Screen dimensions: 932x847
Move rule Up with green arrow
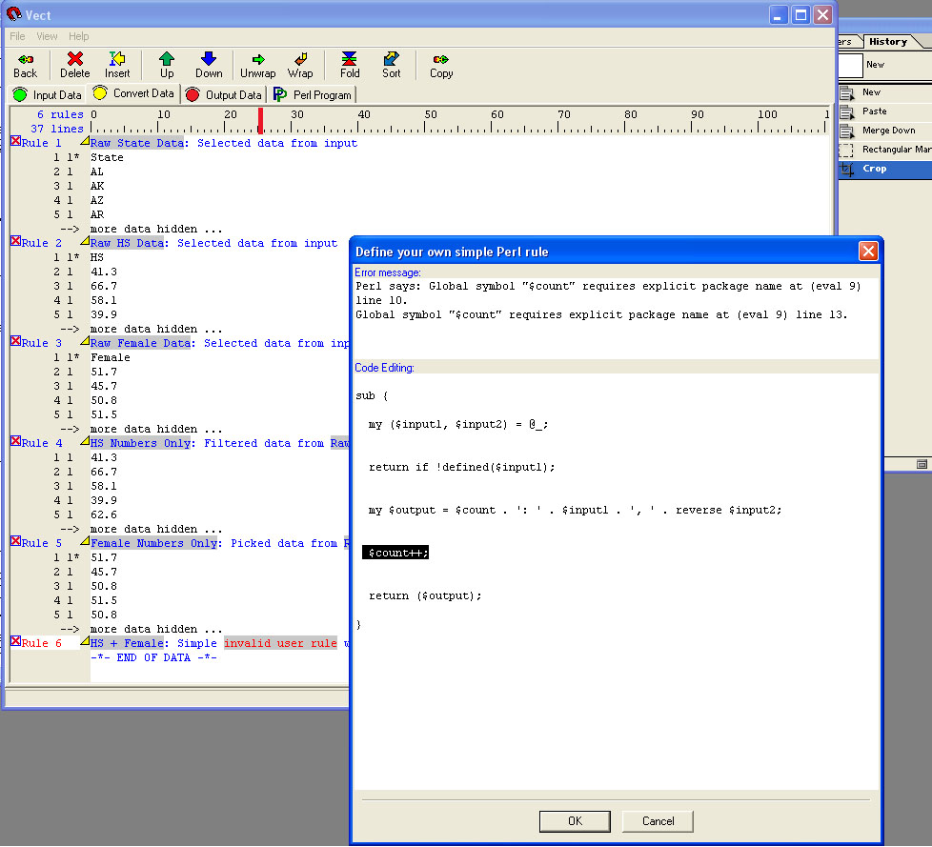tap(167, 59)
